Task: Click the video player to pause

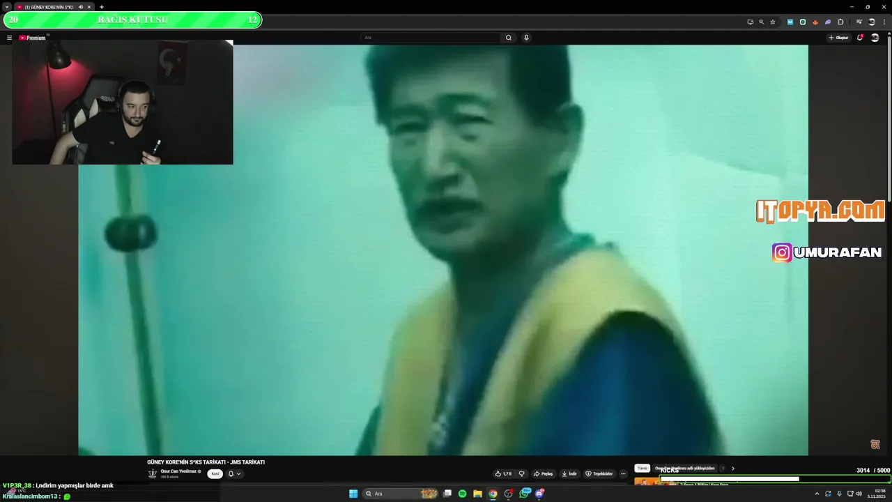Action: pos(443,250)
